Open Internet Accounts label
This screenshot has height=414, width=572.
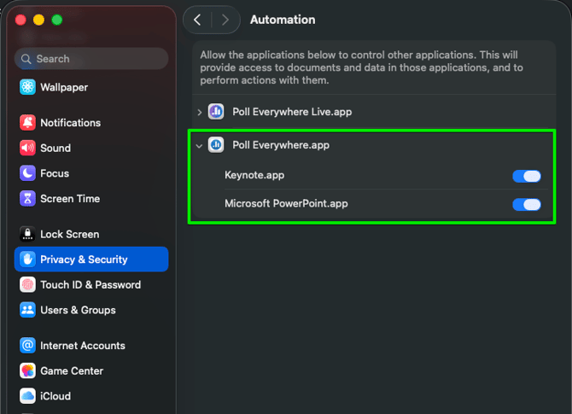pyautogui.click(x=83, y=345)
